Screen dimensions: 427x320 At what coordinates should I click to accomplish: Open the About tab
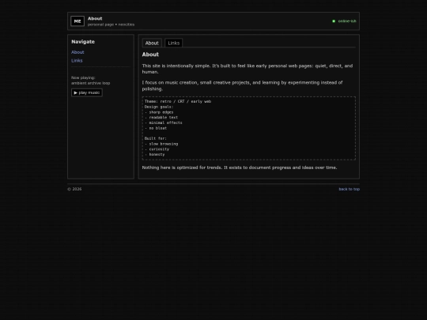point(152,43)
